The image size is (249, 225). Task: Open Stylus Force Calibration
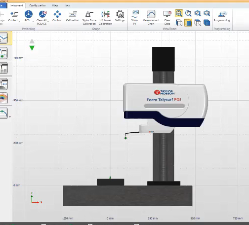[89, 18]
